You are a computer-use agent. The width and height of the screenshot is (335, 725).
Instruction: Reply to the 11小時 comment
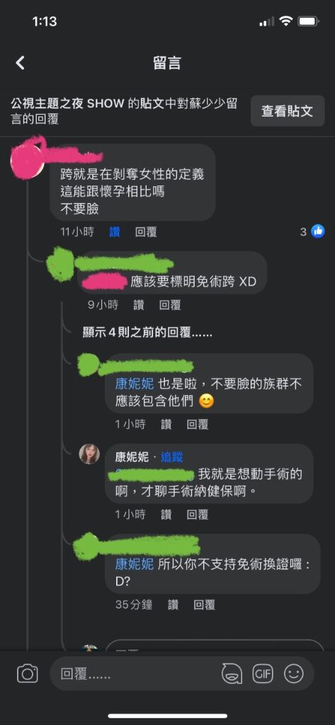146,232
